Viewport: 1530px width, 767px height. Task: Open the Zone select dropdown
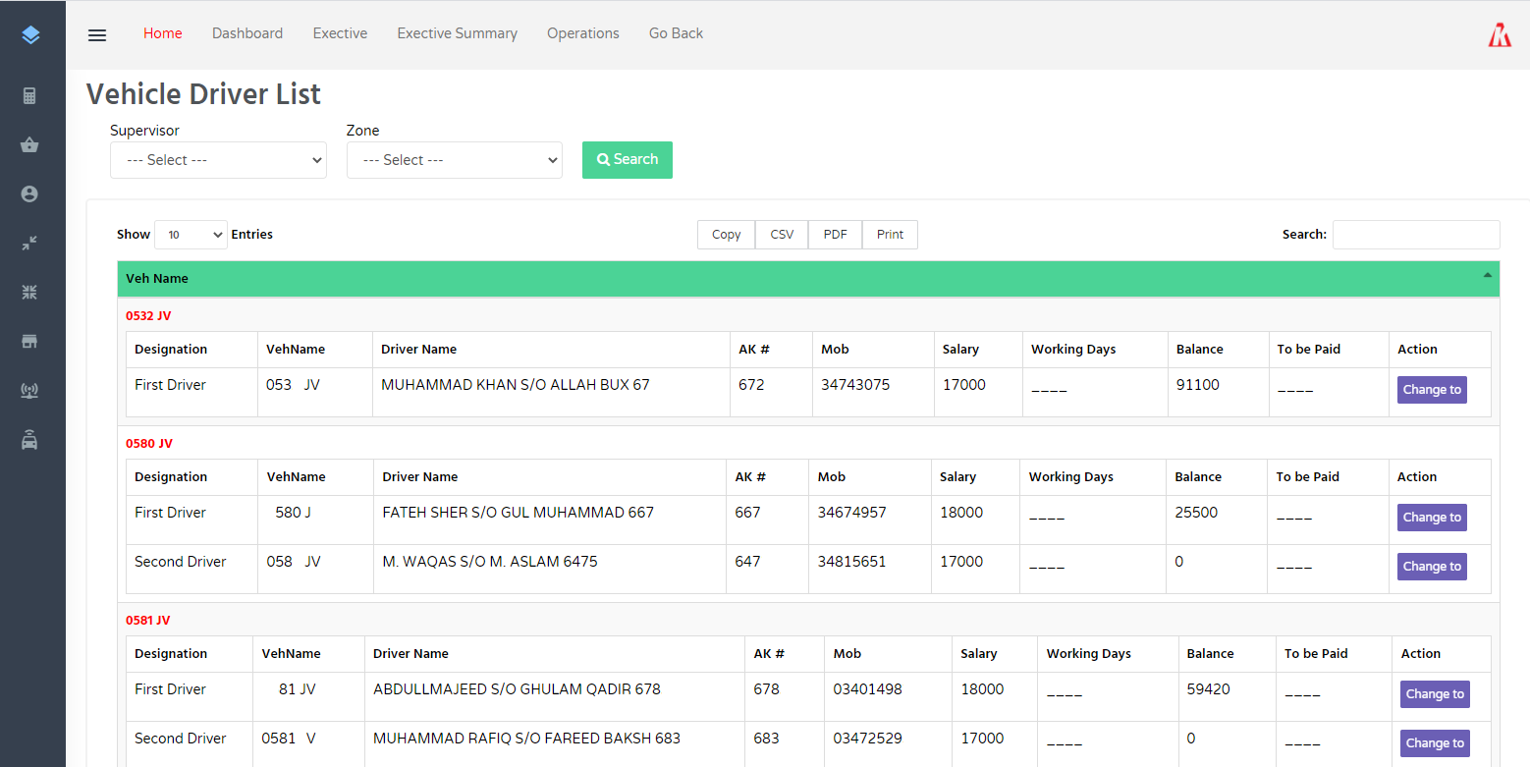tap(455, 160)
